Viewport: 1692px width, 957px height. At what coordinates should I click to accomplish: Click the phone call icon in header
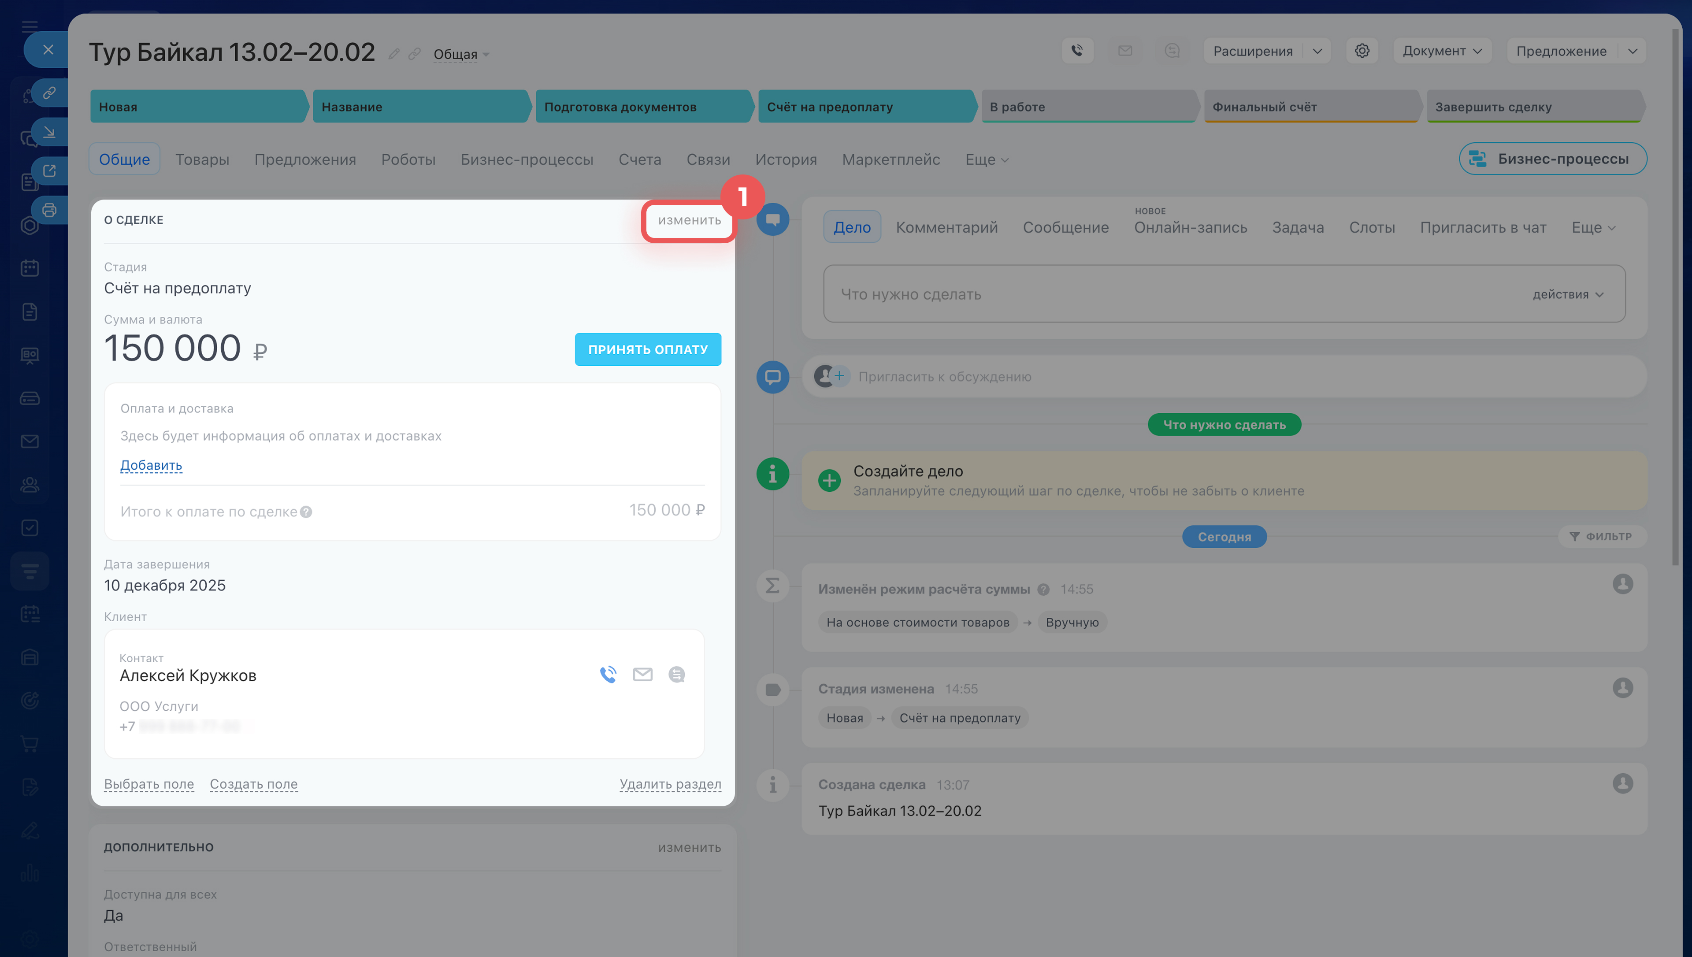(1077, 51)
